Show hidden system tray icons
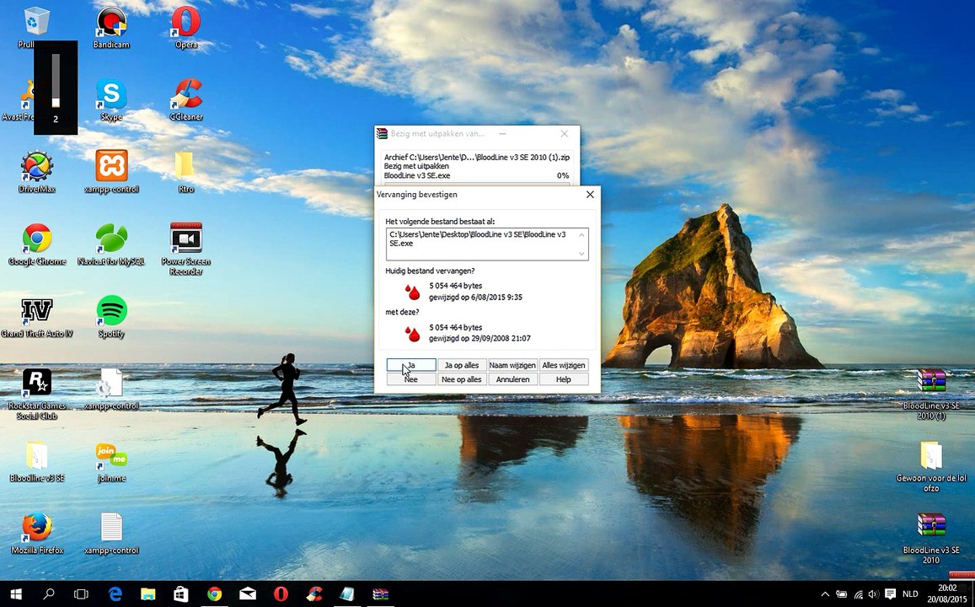This screenshot has width=975, height=607. click(825, 594)
